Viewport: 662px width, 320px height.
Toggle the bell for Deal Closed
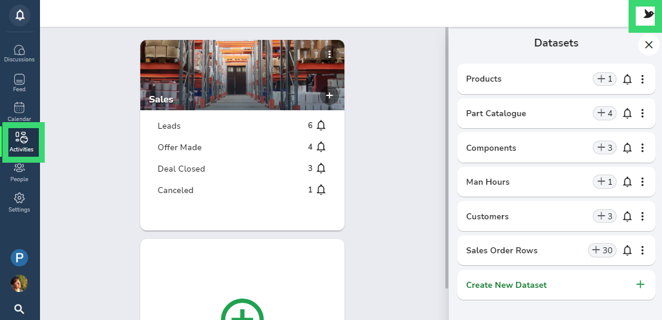(321, 169)
